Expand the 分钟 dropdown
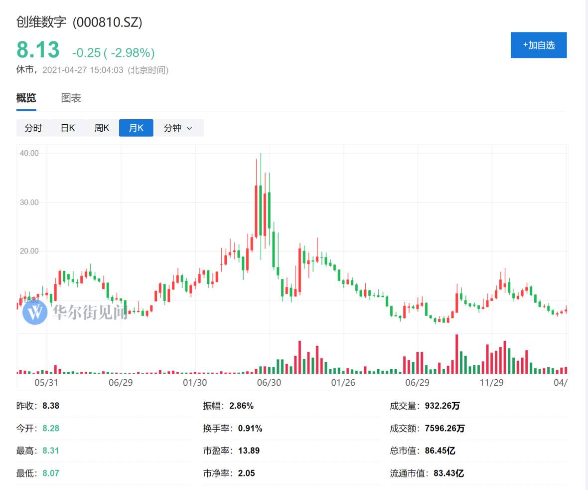 [x=178, y=128]
